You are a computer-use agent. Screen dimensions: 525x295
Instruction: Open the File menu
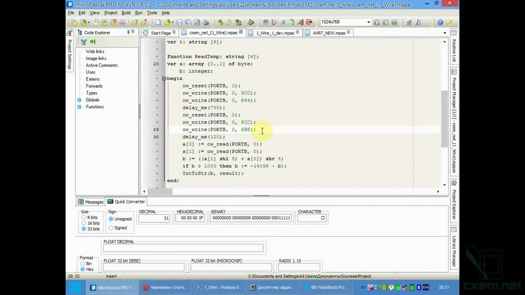coord(71,13)
